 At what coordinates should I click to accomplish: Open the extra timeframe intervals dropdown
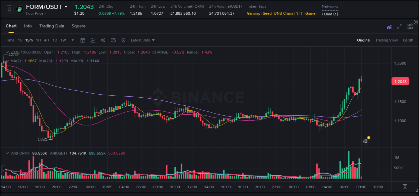[x=72, y=40]
